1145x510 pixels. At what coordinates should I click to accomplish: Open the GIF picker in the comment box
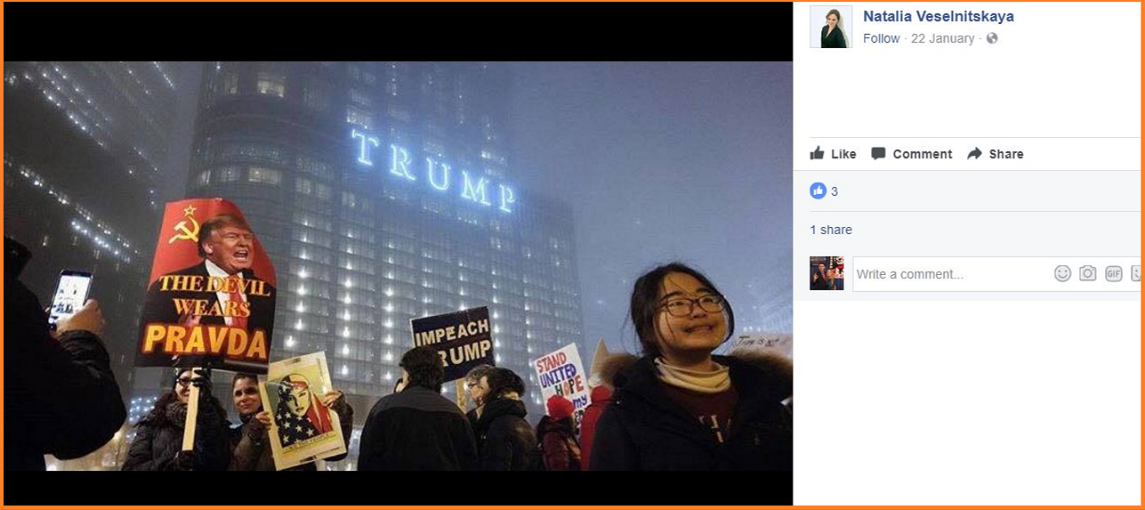point(1113,273)
